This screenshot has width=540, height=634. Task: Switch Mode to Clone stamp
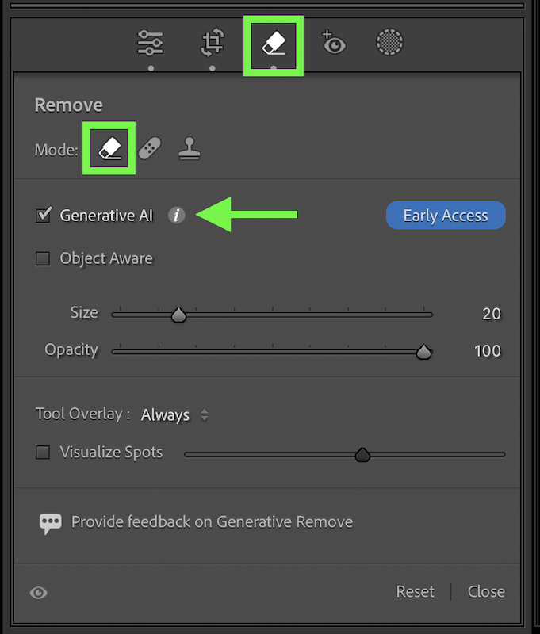(x=190, y=148)
